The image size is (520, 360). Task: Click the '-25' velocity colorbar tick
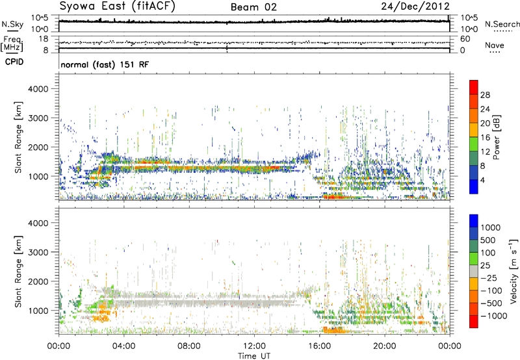click(489, 277)
